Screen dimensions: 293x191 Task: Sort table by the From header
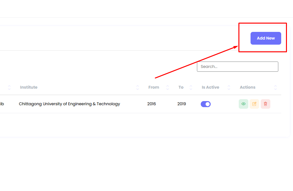pyautogui.click(x=154, y=87)
